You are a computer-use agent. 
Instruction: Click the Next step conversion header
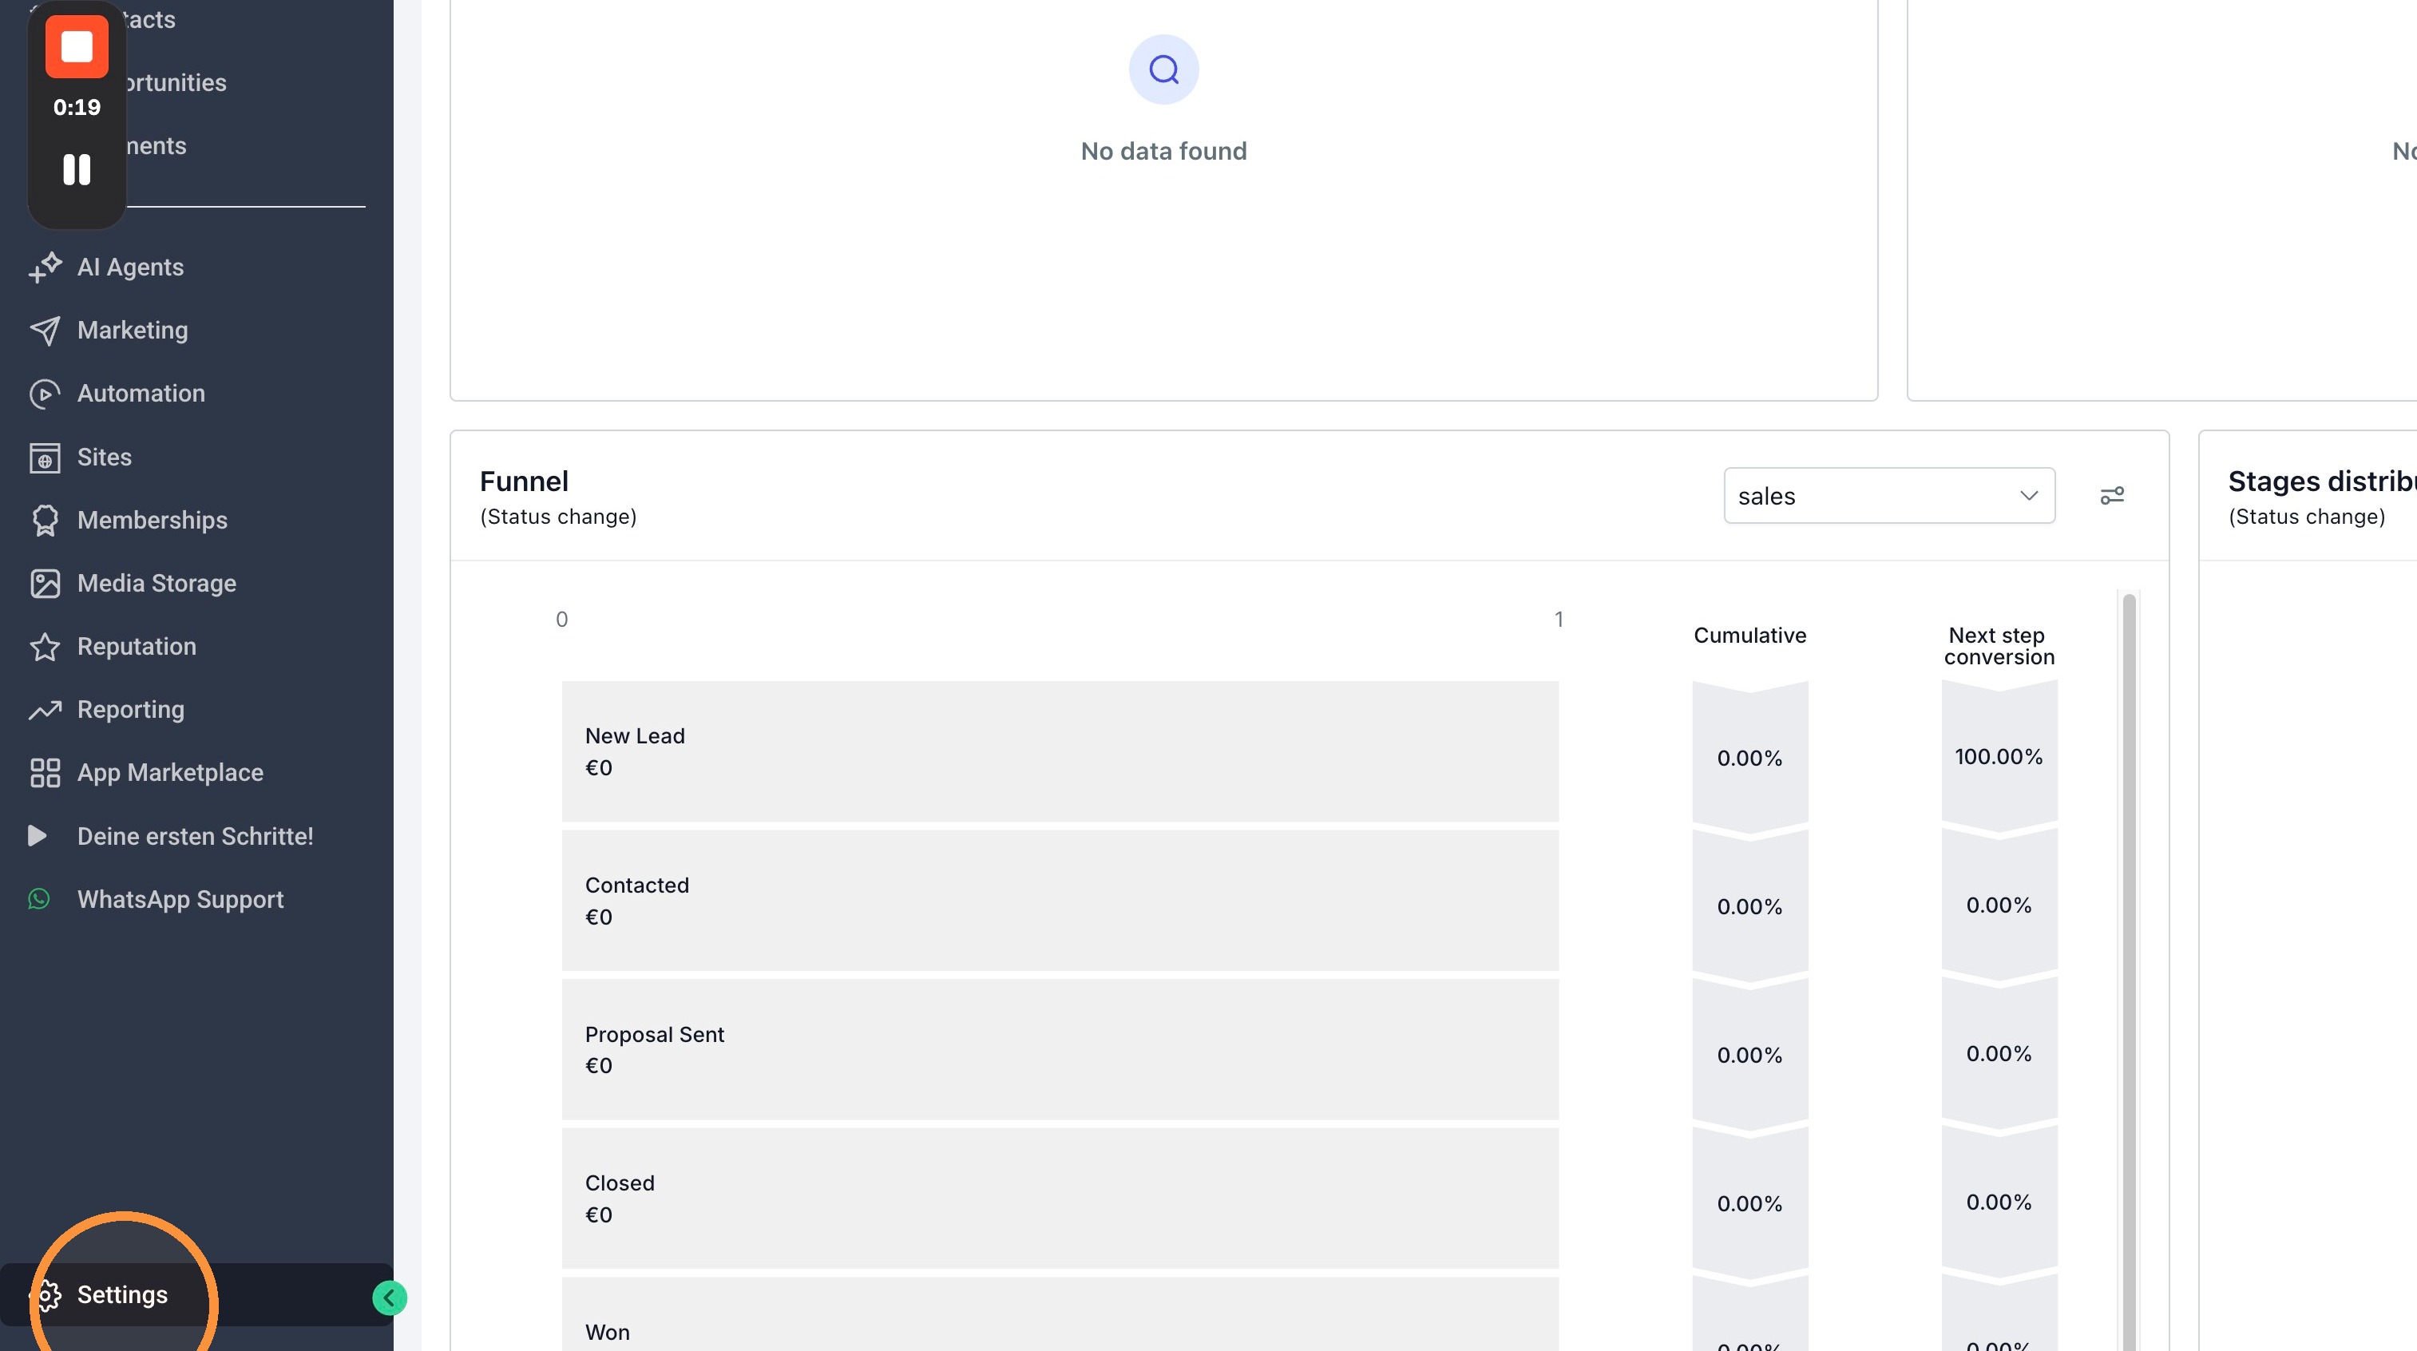click(x=1999, y=647)
